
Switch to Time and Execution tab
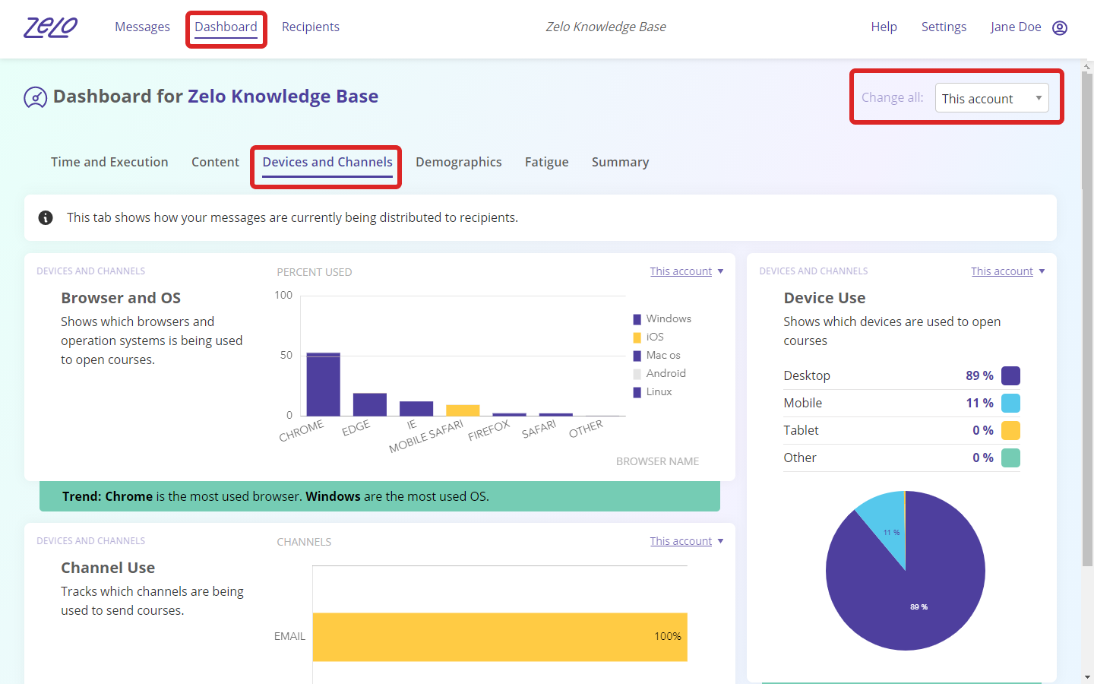(x=109, y=162)
